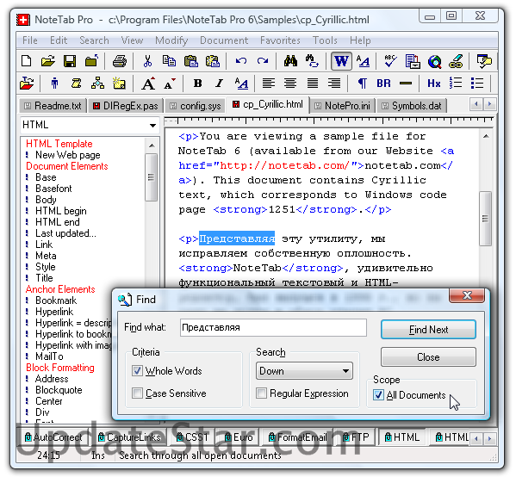Toggle the Word Wrap W icon
Screen dimensions: 516x477
click(341, 61)
